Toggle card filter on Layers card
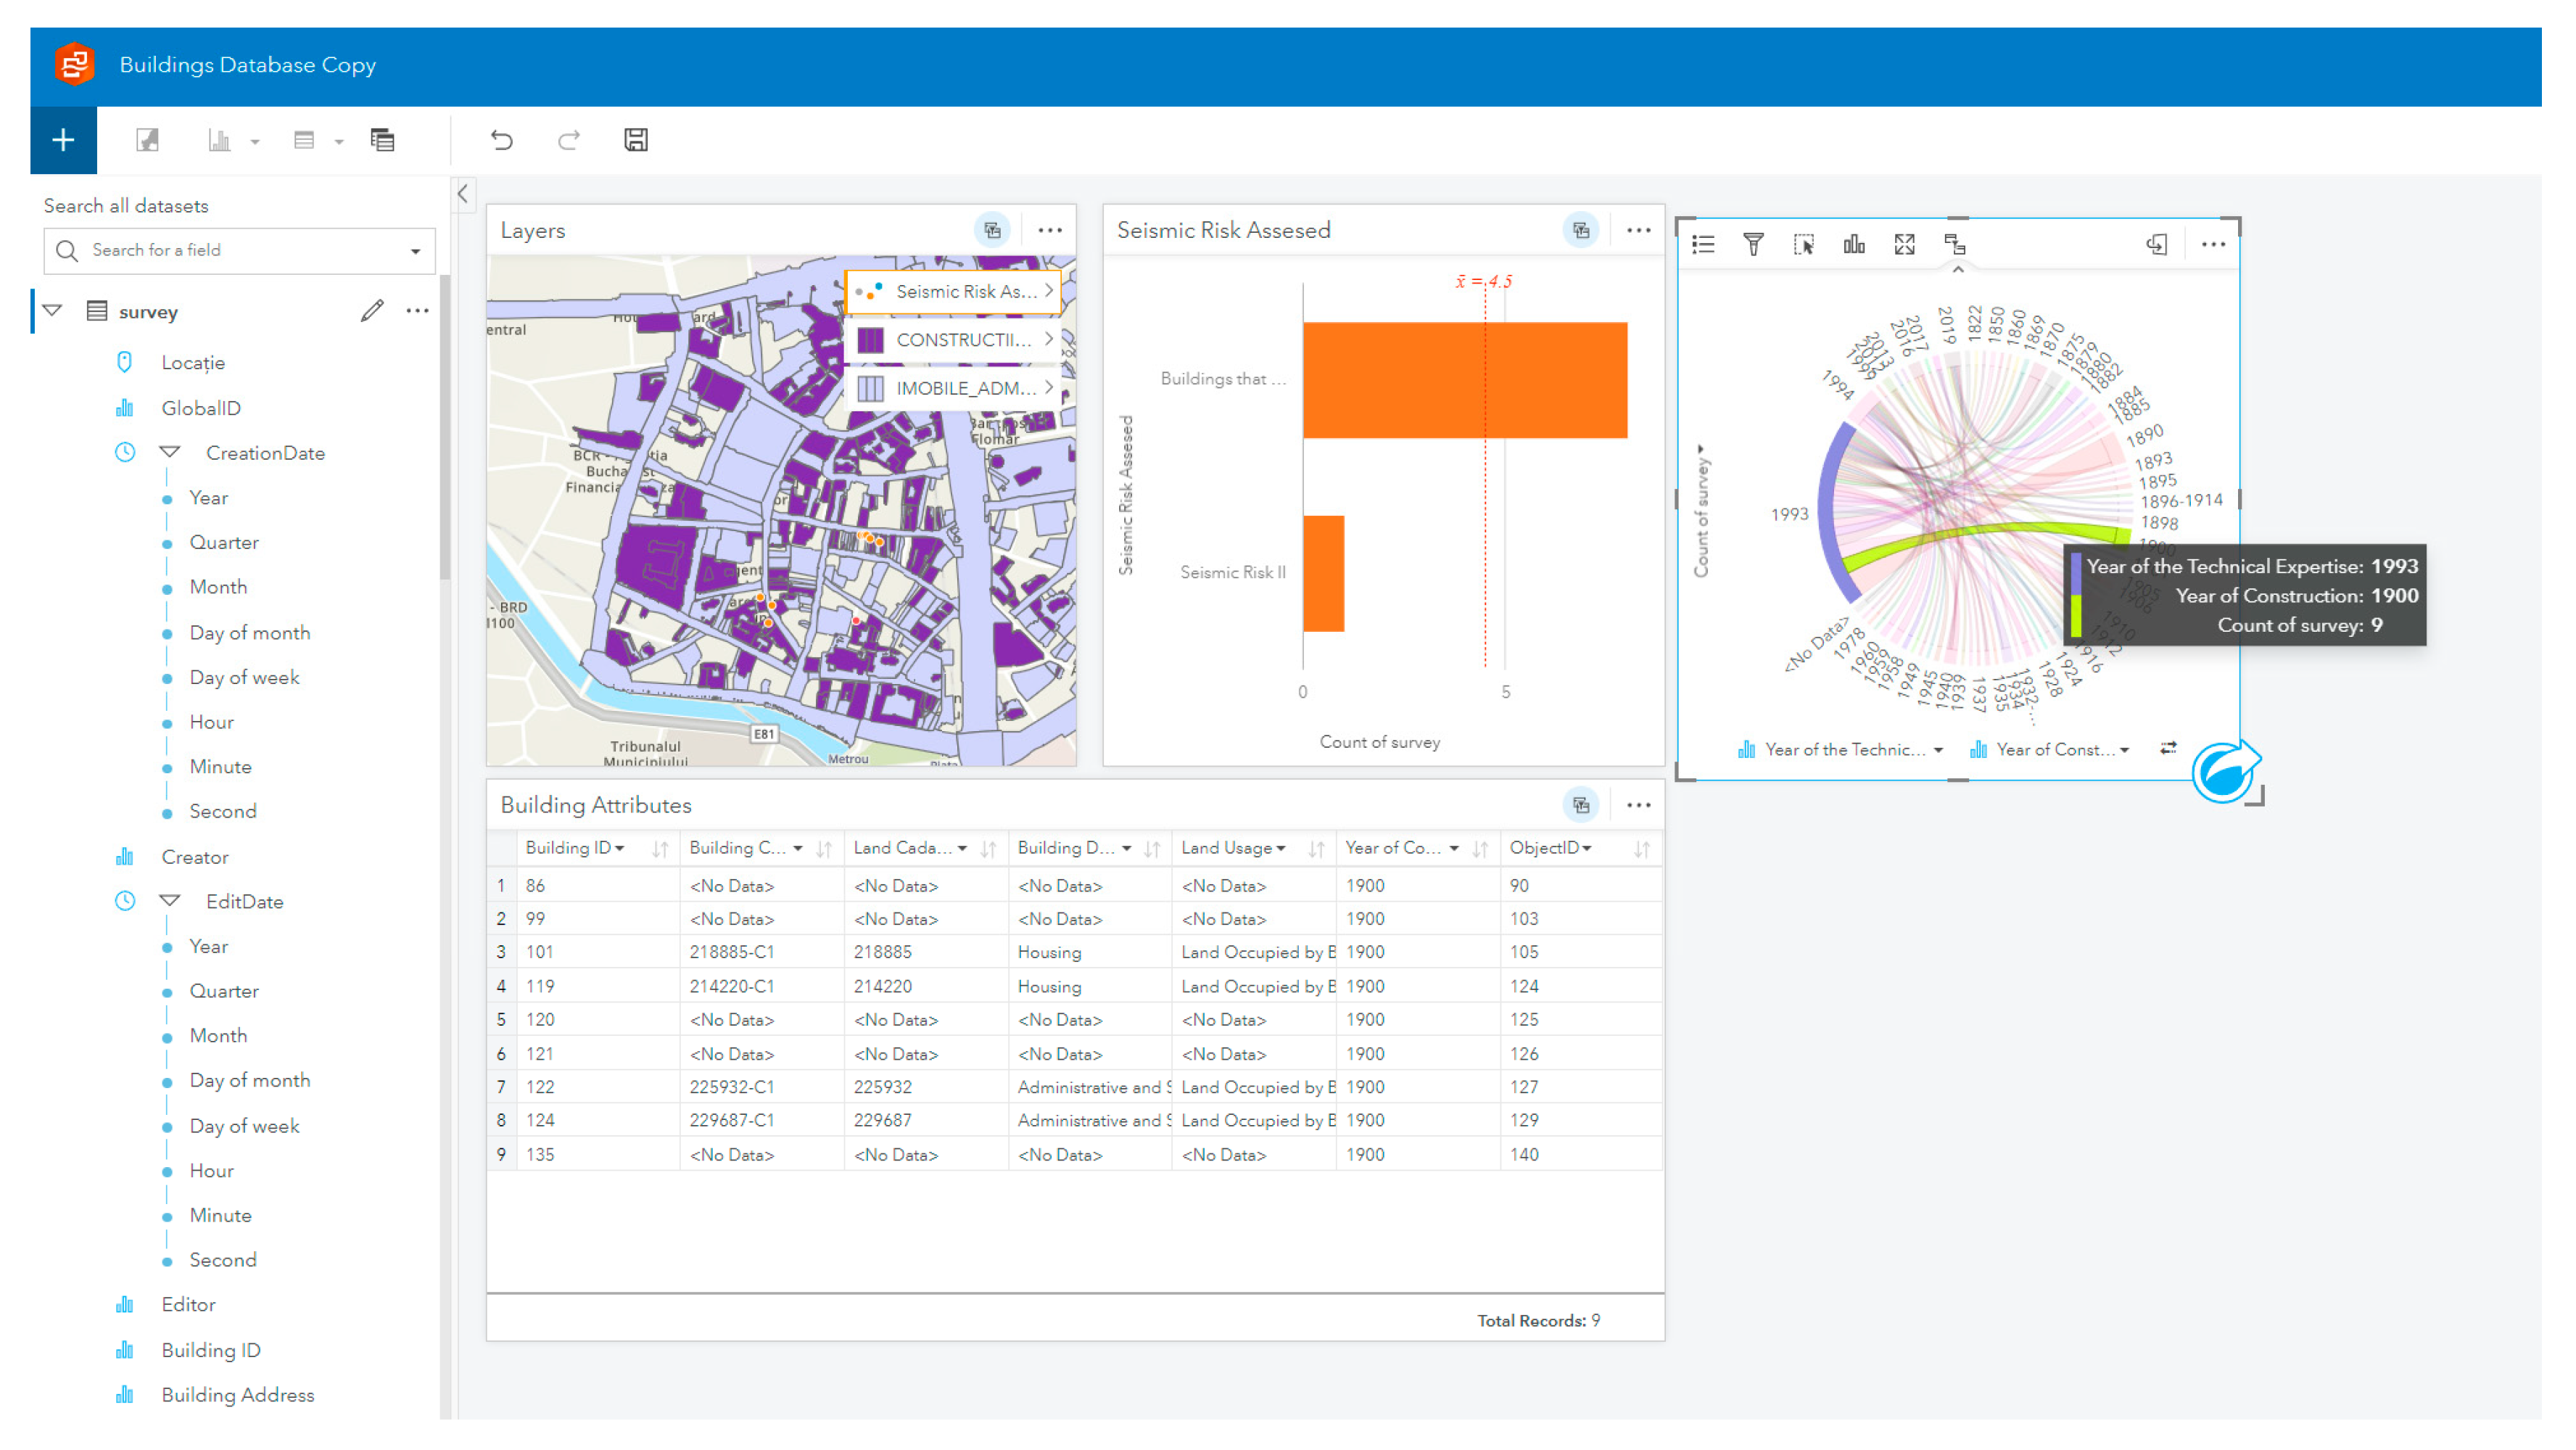The image size is (2576, 1450). click(992, 230)
